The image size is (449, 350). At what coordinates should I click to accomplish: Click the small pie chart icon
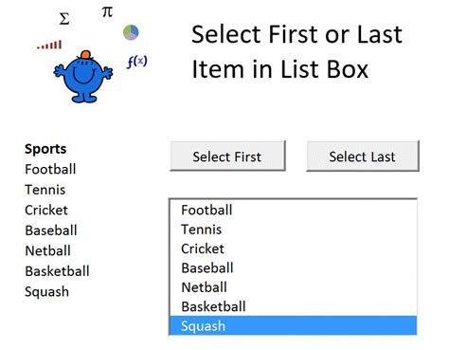pyautogui.click(x=131, y=32)
